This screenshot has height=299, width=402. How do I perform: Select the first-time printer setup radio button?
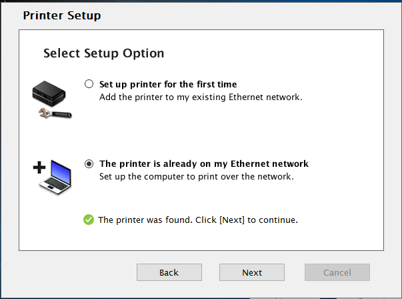pos(89,84)
